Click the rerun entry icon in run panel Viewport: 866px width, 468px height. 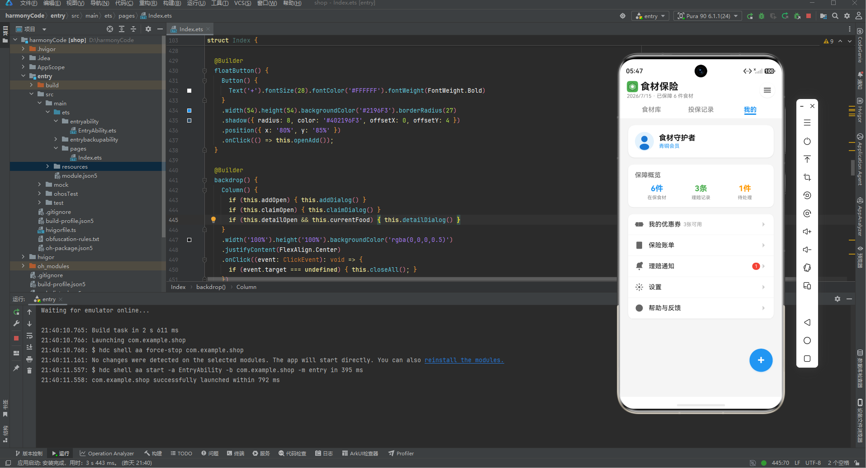(16, 312)
